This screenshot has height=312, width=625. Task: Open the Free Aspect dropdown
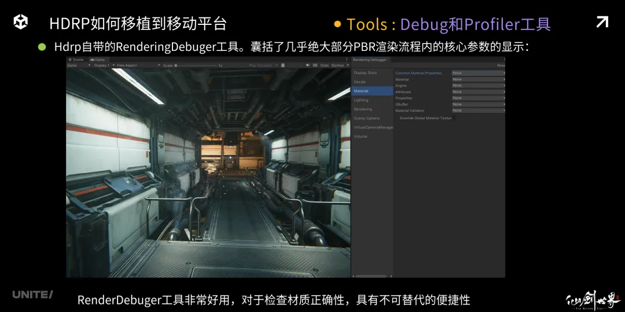pyautogui.click(x=138, y=65)
